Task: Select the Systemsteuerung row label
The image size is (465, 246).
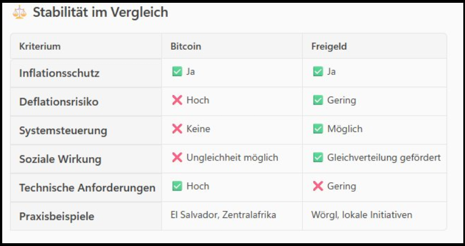Action: [x=63, y=131]
